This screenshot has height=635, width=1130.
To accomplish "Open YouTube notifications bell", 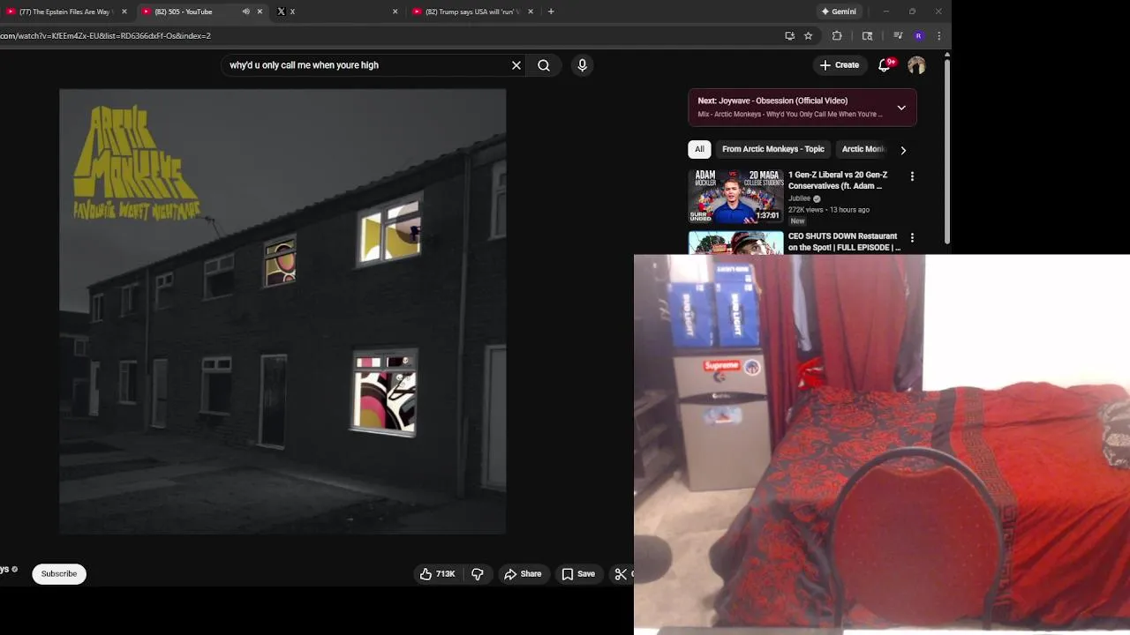I will coord(884,65).
